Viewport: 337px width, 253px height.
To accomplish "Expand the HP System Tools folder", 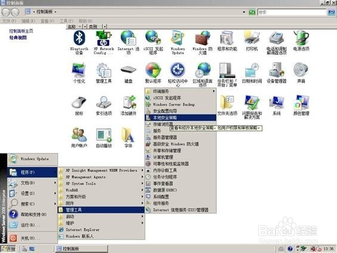I will 101,184.
